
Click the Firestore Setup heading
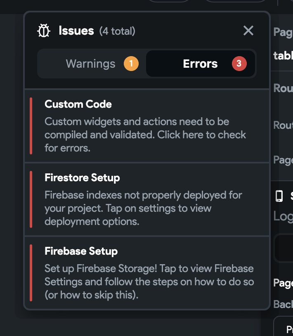coord(82,178)
